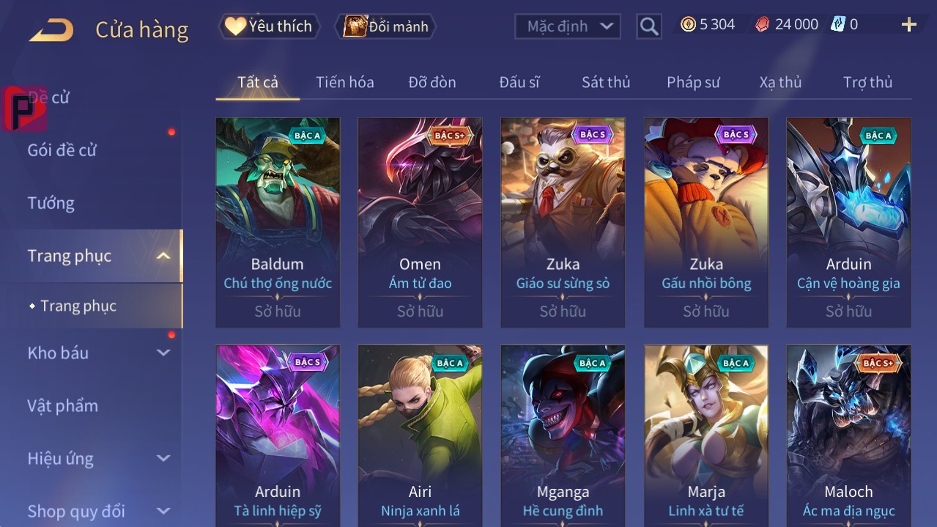Open Tướng heroes menu item
The image size is (937, 527).
click(x=51, y=203)
